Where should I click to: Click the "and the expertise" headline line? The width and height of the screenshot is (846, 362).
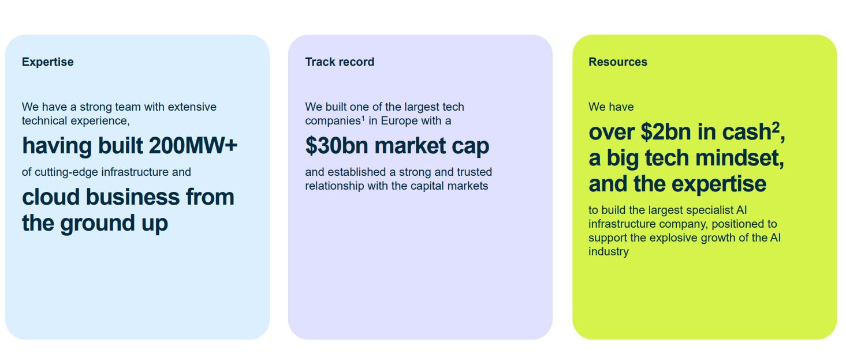677,183
